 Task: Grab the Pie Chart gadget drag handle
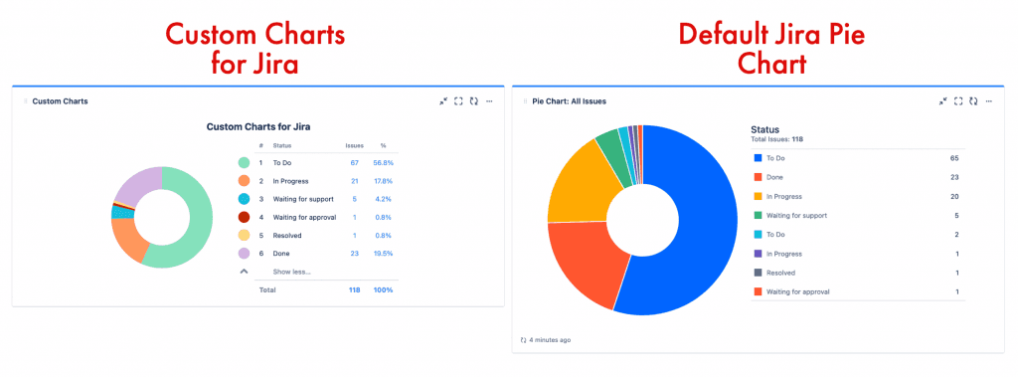coord(525,101)
